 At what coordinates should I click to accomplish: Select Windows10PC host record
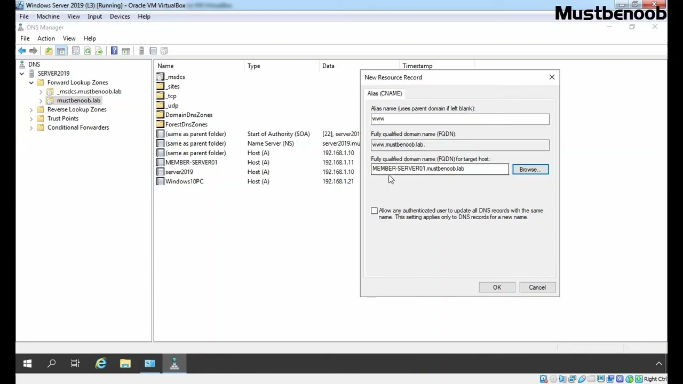pos(184,182)
